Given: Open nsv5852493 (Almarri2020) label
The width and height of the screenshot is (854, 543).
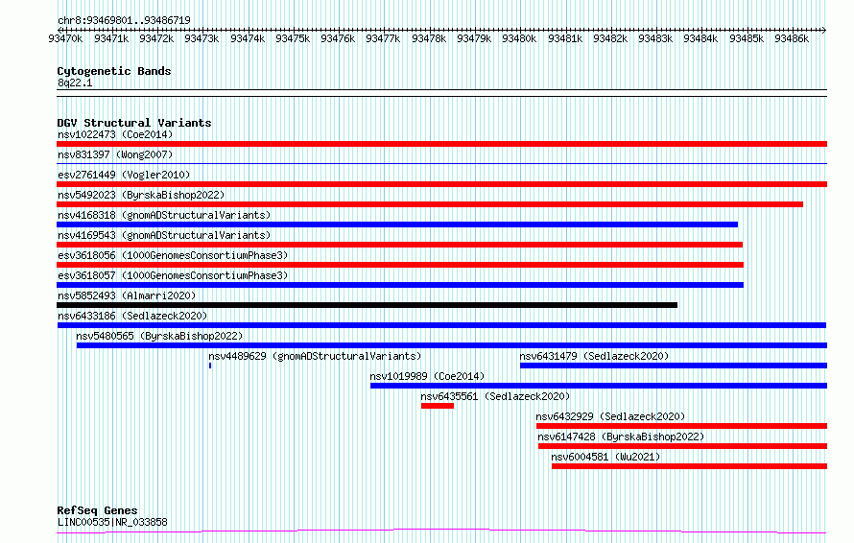Looking at the screenshot, I should (127, 295).
